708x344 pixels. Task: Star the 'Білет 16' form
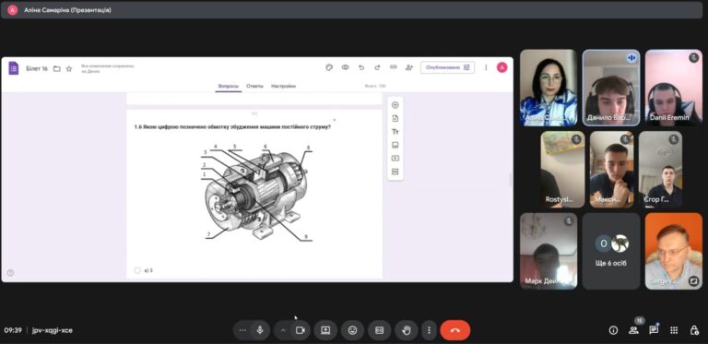point(69,68)
